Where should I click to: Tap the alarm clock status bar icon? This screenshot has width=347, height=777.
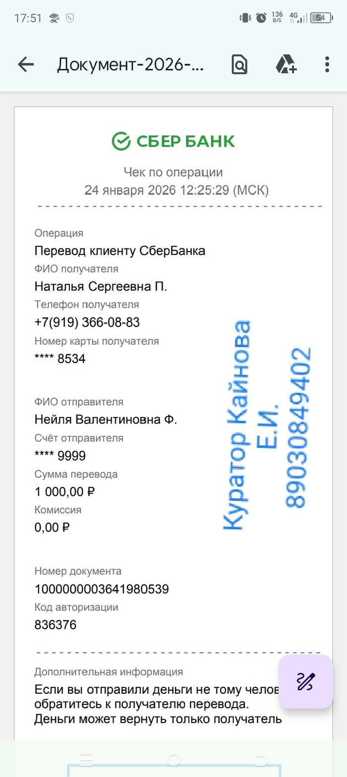tap(261, 18)
